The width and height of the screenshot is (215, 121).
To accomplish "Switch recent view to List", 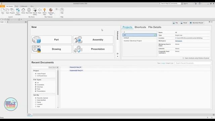I will (x=172, y=63).
